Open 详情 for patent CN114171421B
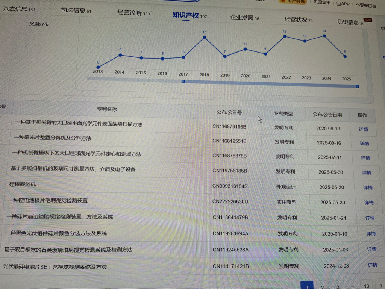Image resolution: width=385 pixels, height=289 pixels. coord(373,265)
